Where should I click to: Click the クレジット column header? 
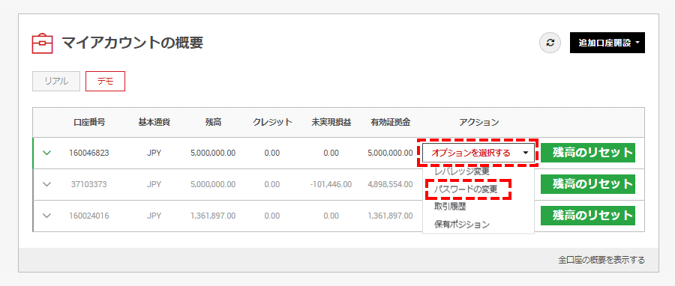(272, 122)
